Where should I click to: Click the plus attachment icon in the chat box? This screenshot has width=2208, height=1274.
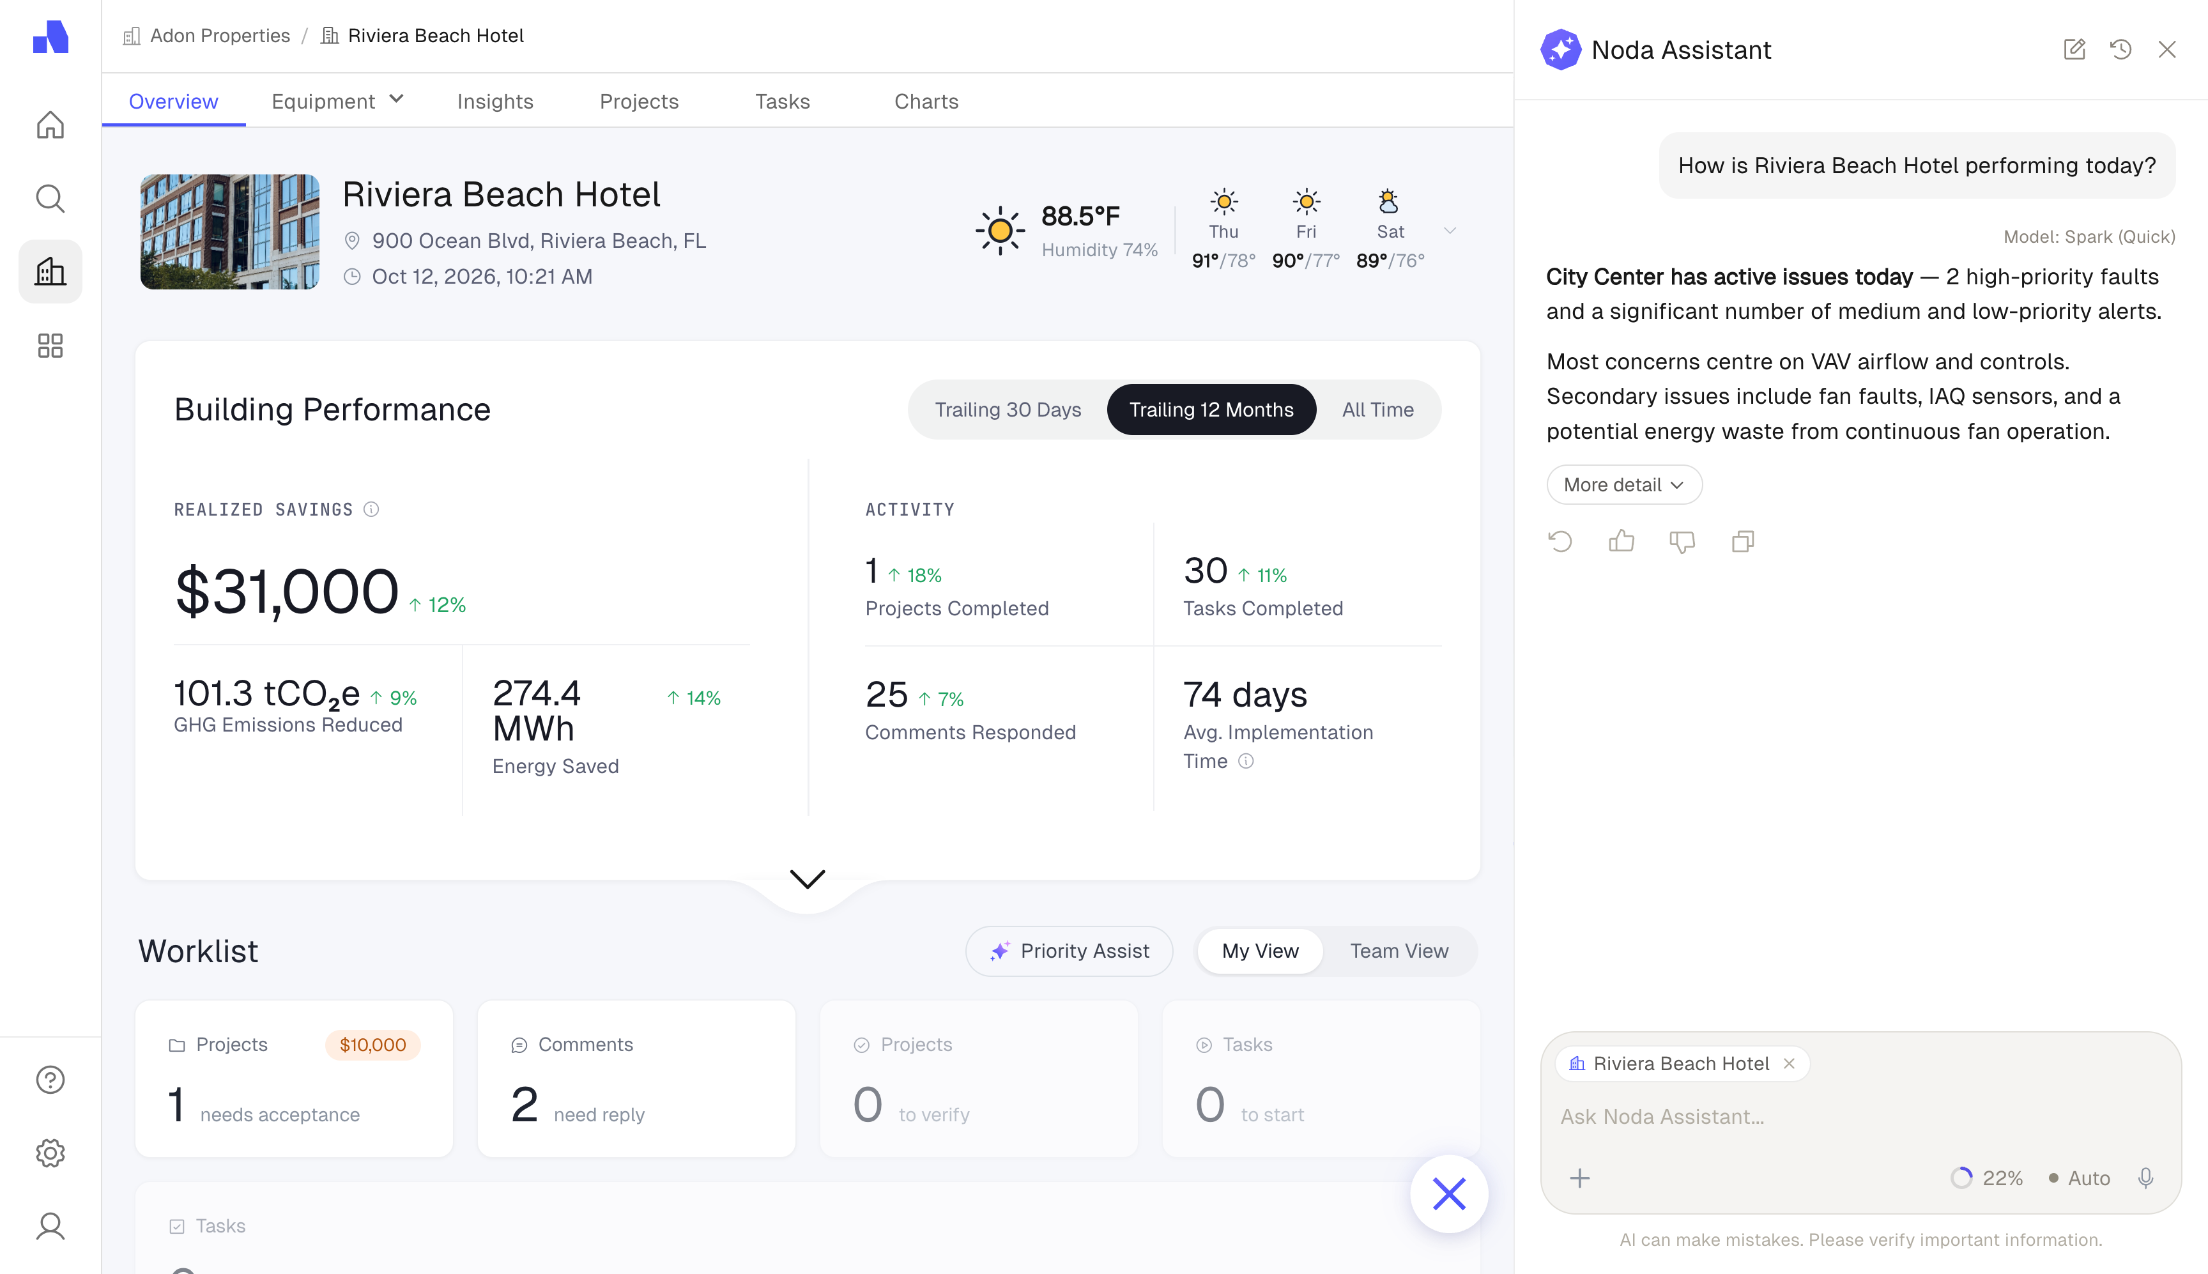(x=1579, y=1178)
